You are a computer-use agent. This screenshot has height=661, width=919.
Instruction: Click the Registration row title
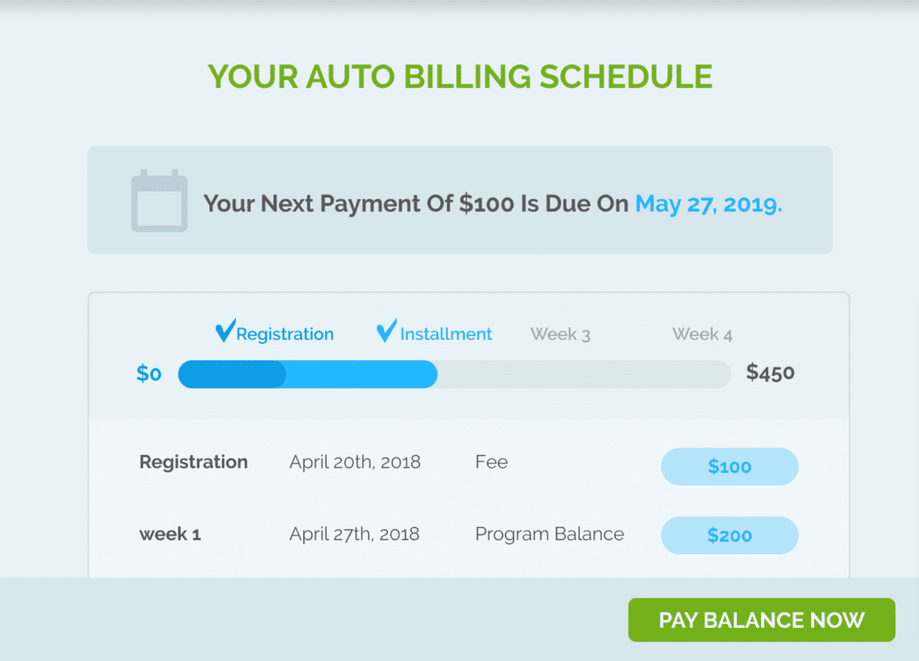coord(193,463)
